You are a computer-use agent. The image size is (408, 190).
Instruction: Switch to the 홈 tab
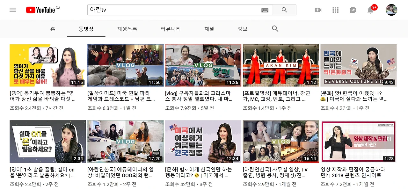(53, 29)
